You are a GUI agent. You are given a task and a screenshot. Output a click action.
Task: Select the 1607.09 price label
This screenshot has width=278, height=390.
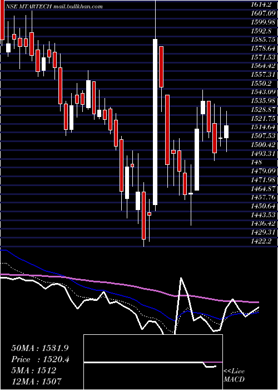tap(263, 13)
